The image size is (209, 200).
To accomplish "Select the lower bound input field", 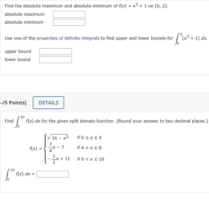I will coord(55,59).
